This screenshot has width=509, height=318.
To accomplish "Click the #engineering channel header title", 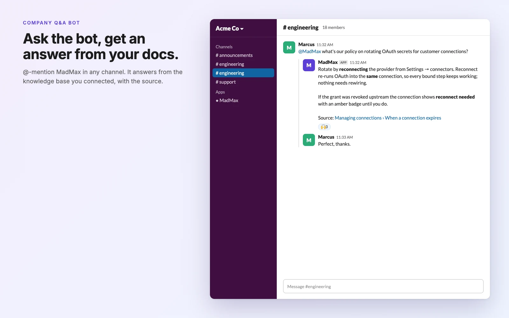I will click(301, 28).
